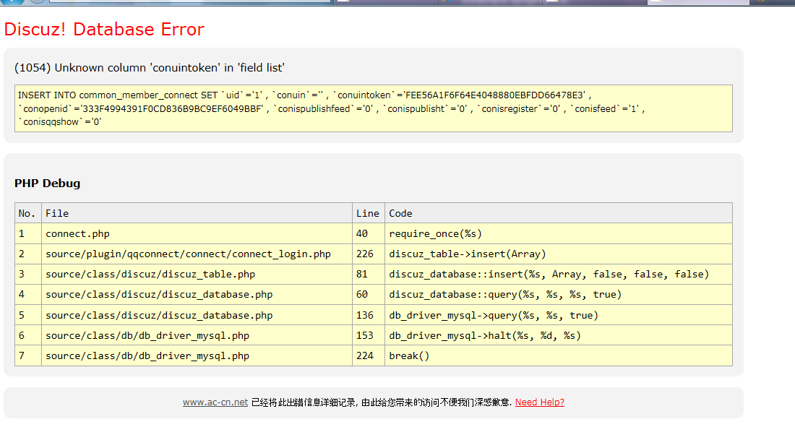This screenshot has width=795, height=427.
Task: Select the connect_login.php file path
Action: tap(188, 254)
